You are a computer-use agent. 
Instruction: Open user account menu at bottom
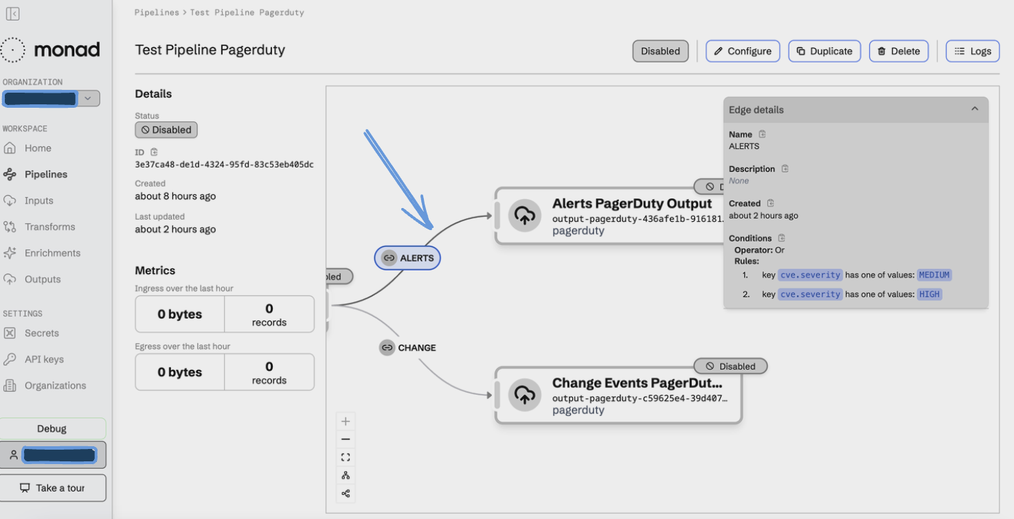[x=53, y=454]
